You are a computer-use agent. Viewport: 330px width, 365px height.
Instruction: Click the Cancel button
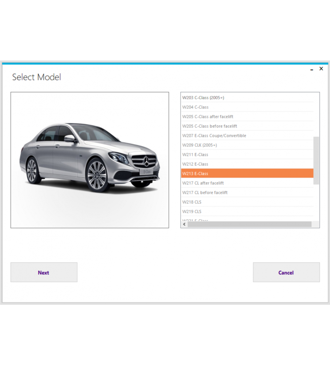point(286,272)
